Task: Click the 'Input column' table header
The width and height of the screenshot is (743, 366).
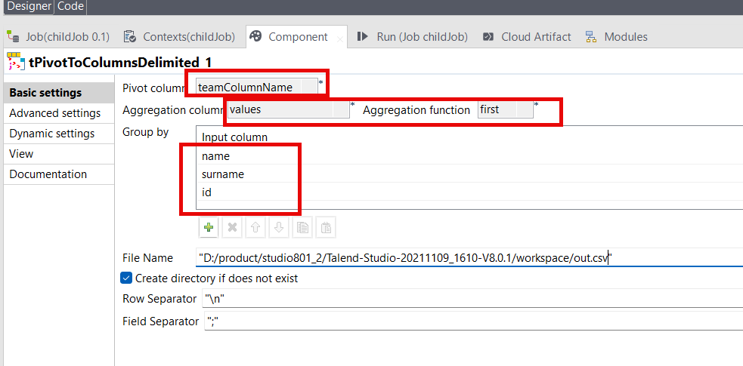Action: 234,137
